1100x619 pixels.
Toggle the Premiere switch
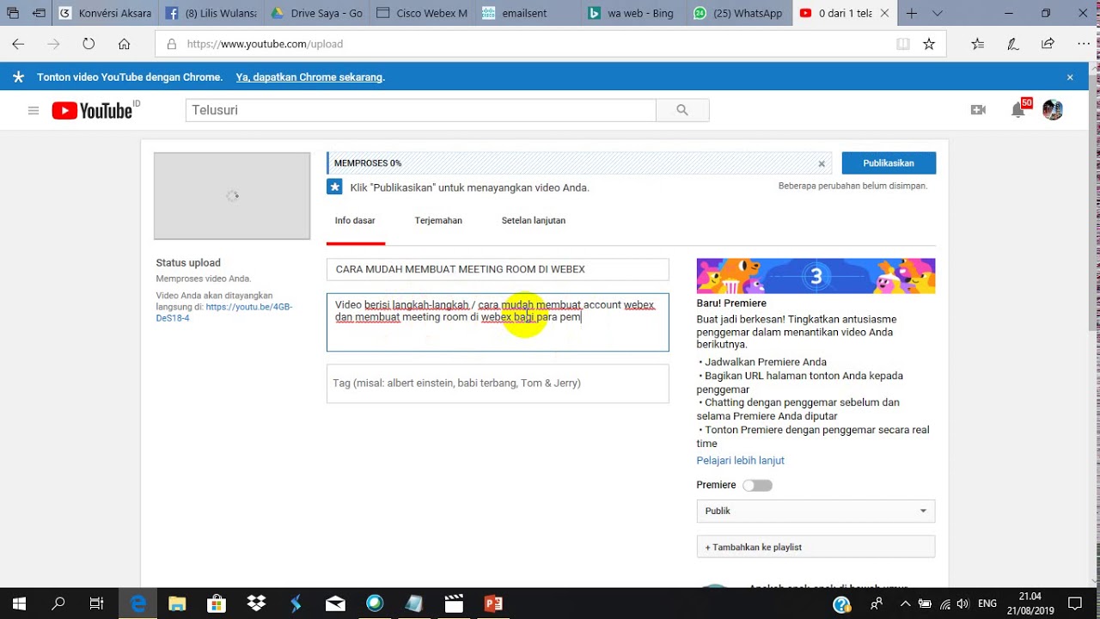pos(757,486)
